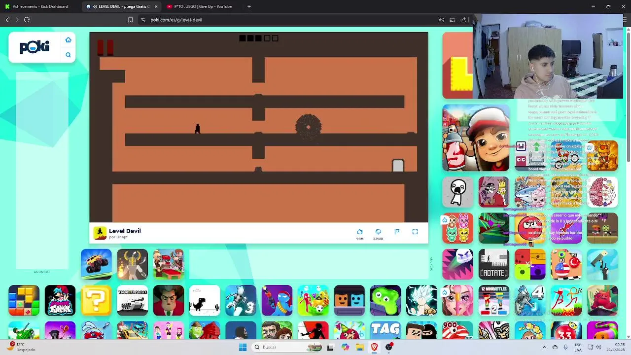Screen dimensions: 631x355
Task: Click the cast screen icon in toolbar
Action: (452, 20)
